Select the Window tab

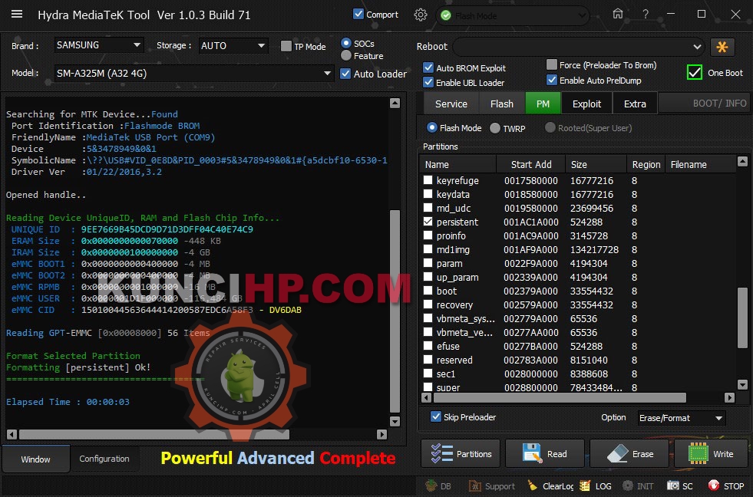coord(36,459)
